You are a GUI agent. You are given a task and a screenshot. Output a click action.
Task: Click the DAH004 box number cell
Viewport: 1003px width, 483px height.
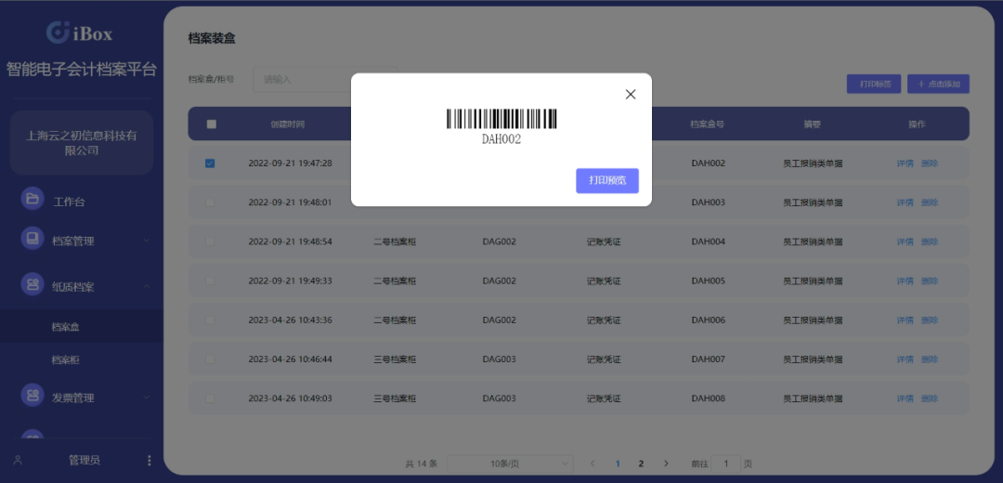[x=708, y=241]
